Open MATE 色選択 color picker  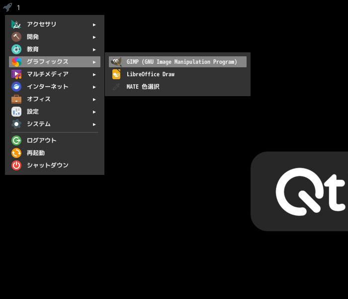177,87
